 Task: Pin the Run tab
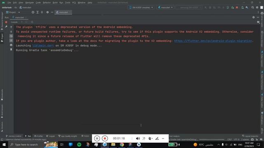pyautogui.click(x=6, y=27)
